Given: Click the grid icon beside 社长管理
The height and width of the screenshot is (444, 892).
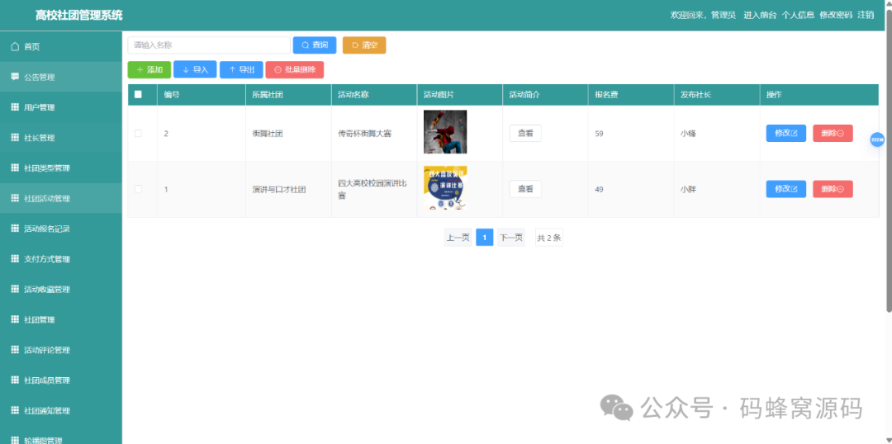Looking at the screenshot, I should (15, 138).
